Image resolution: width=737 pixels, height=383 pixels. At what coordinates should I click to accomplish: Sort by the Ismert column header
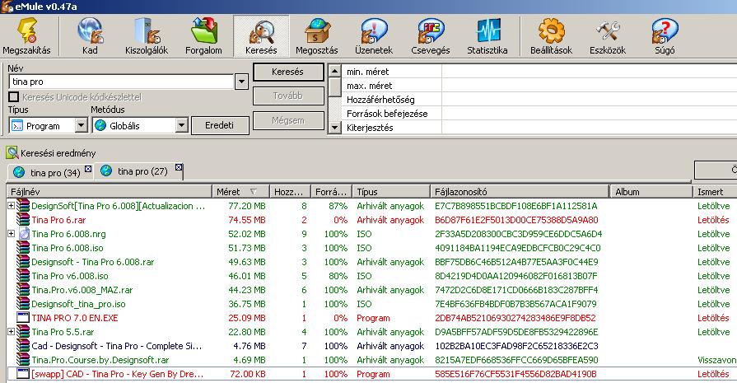click(x=715, y=192)
